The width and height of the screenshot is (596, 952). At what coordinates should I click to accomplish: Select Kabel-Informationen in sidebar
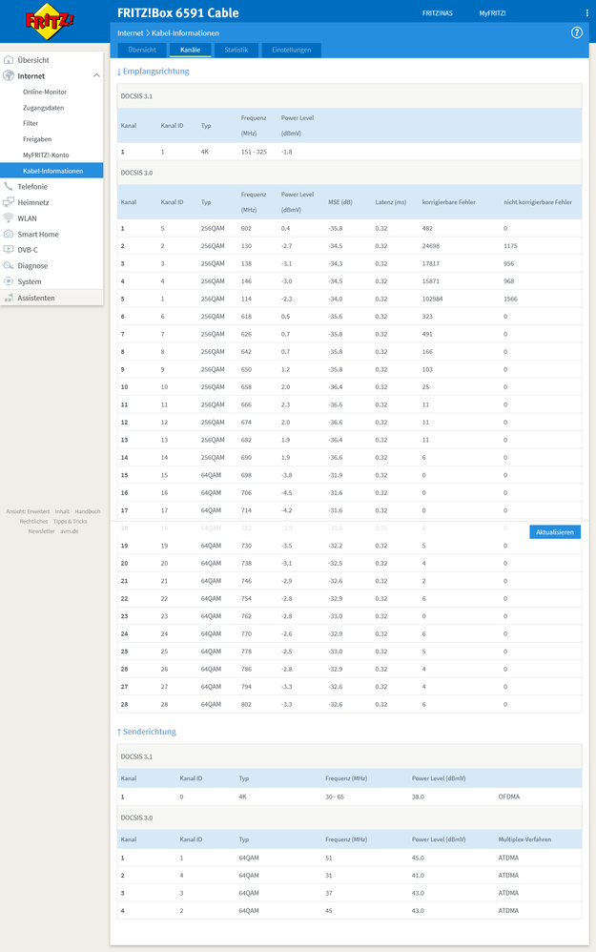click(x=51, y=171)
